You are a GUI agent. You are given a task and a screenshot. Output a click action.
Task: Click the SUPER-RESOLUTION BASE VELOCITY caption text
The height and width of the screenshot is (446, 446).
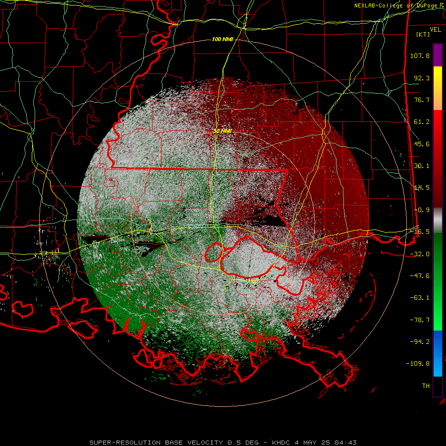(x=156, y=443)
